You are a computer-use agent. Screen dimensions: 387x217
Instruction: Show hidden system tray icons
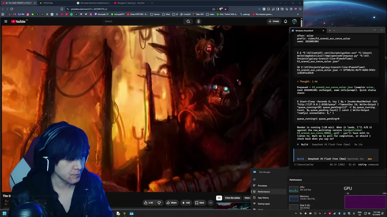296,213
